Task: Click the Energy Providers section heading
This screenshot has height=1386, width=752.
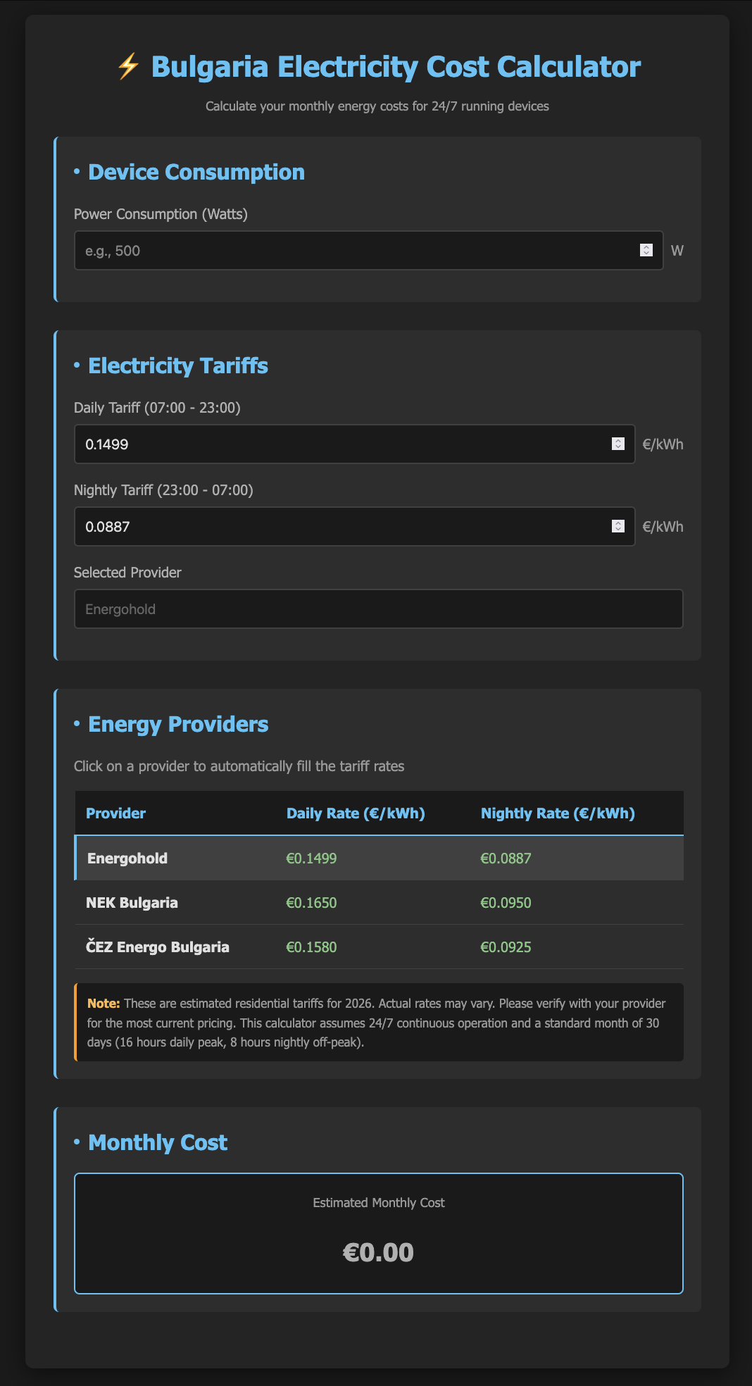Action: click(178, 725)
